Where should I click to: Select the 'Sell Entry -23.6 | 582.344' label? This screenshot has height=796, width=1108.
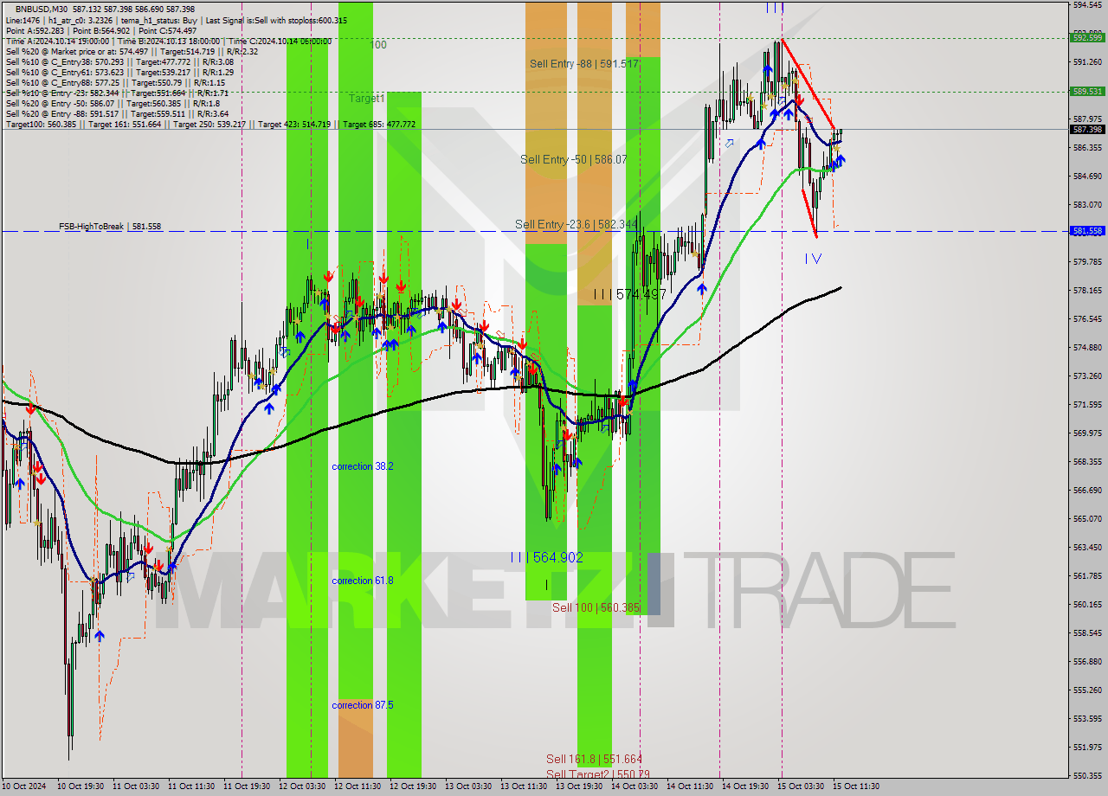[x=577, y=225]
